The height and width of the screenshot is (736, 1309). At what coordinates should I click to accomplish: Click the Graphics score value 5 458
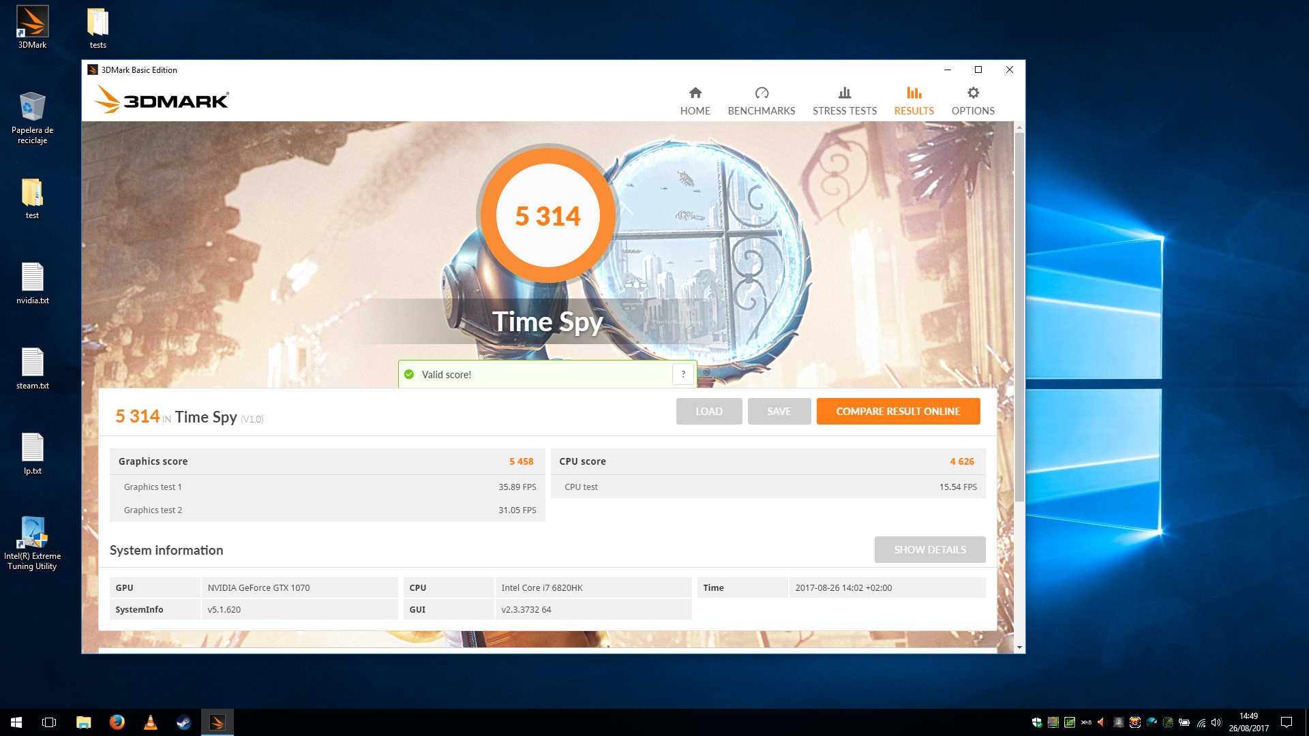(522, 461)
